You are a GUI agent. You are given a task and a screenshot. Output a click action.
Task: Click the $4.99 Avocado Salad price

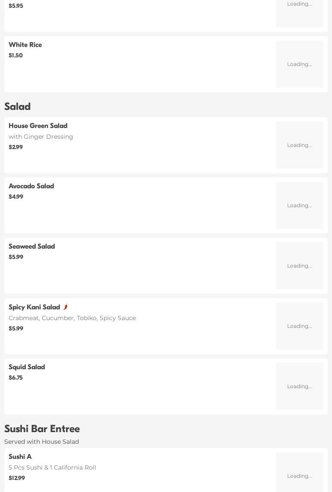16,197
